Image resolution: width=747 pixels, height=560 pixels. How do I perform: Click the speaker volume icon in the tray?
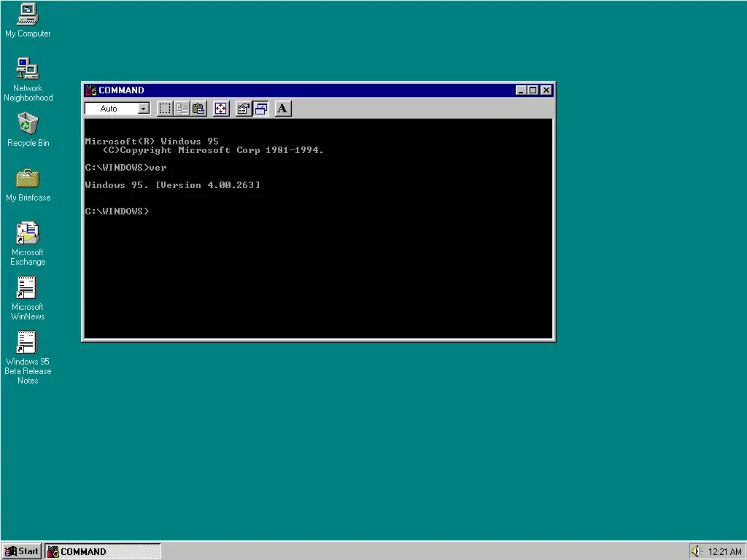[x=697, y=551]
